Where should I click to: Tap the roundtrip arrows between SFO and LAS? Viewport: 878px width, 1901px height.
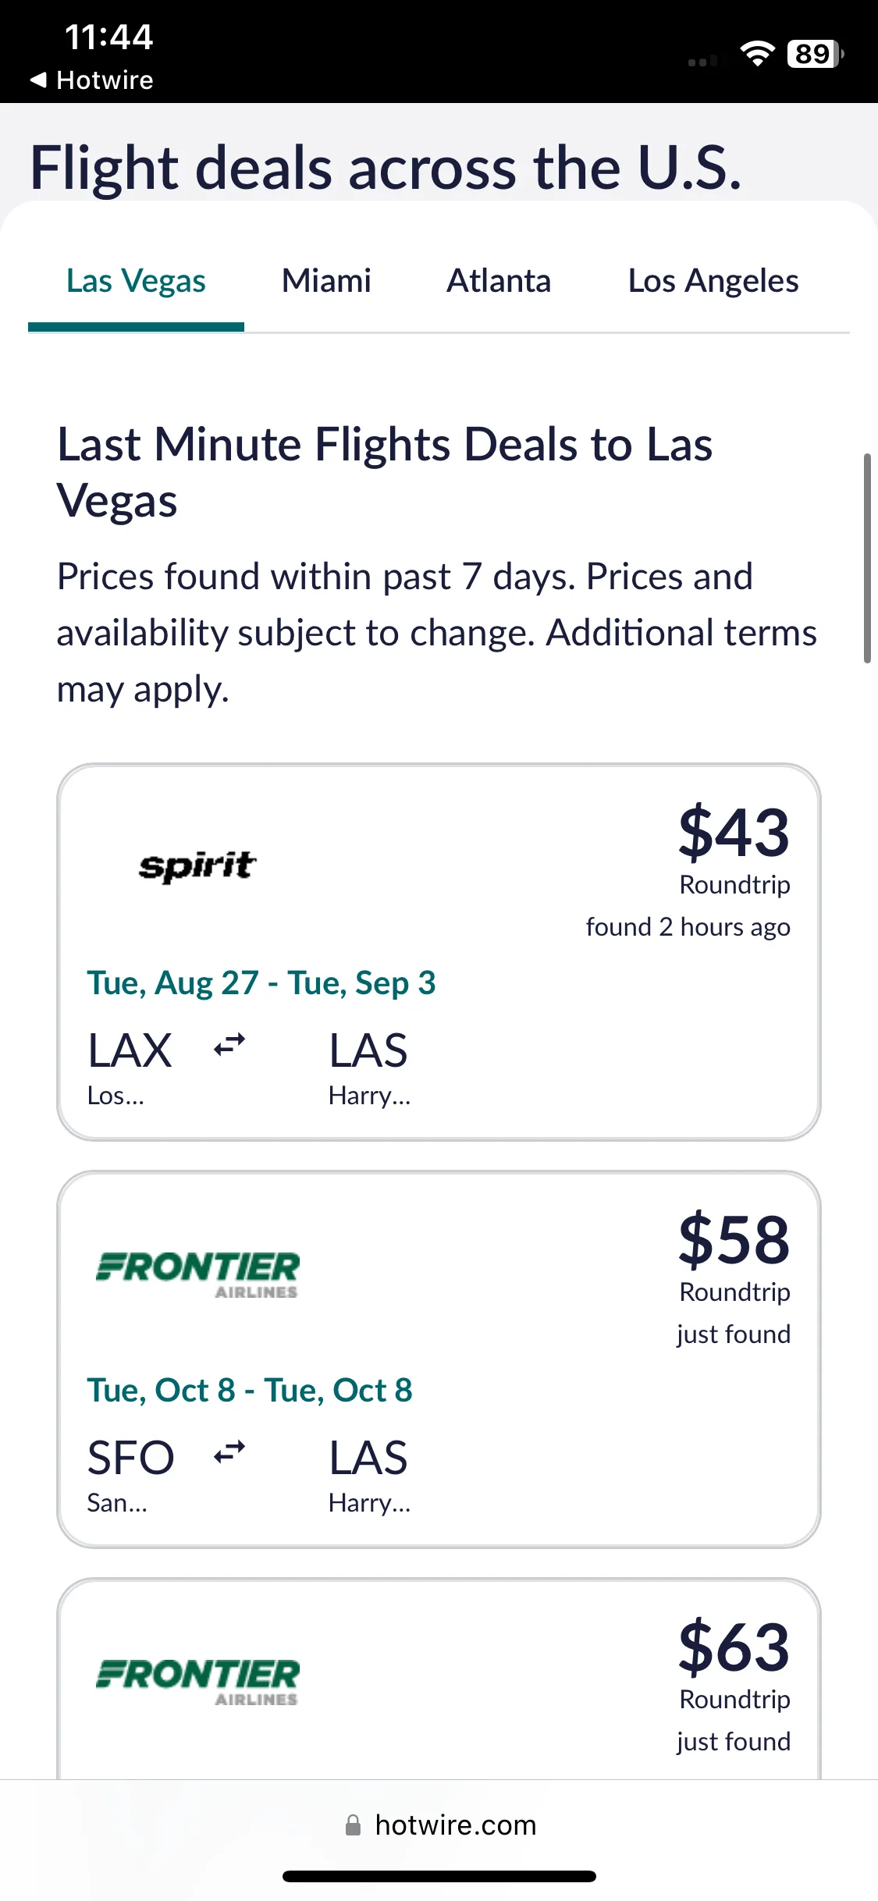click(x=229, y=1452)
